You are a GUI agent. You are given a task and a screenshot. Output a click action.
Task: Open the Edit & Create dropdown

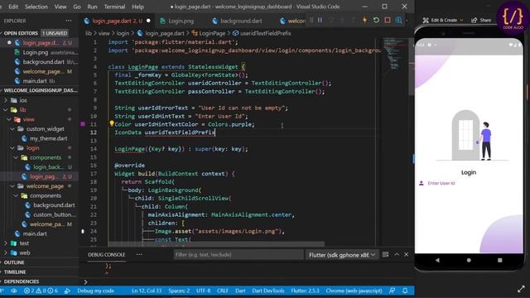(442, 20)
